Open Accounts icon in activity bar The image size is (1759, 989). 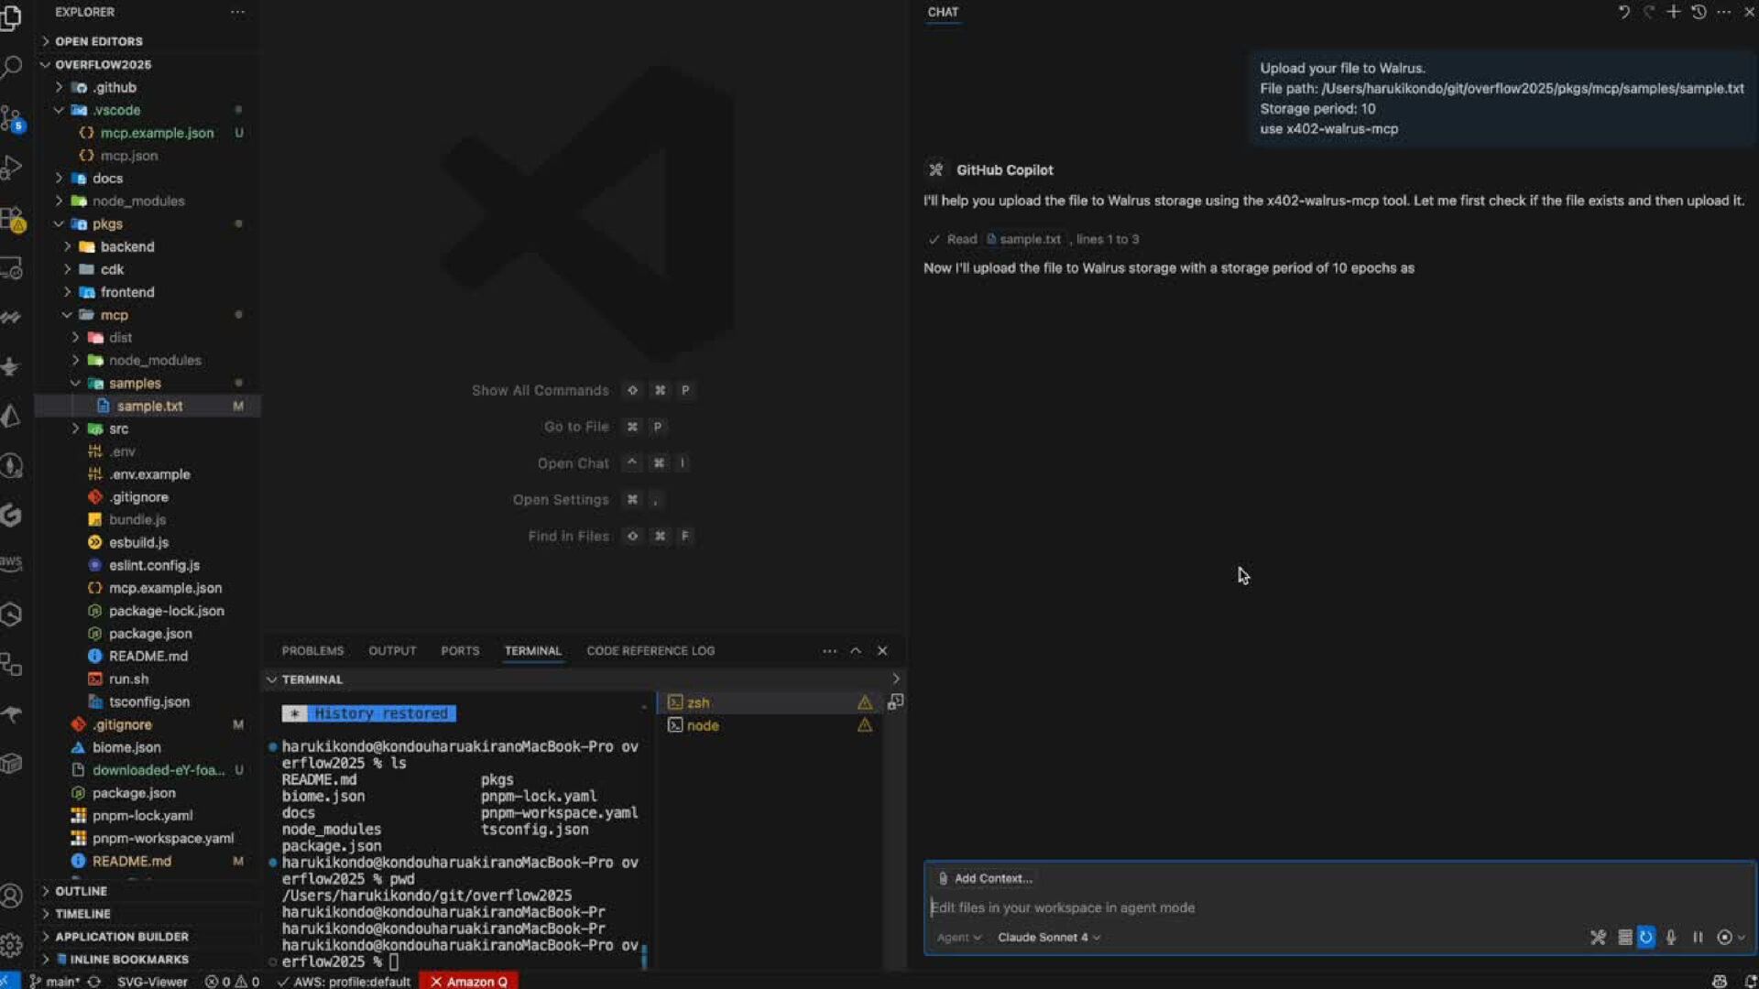[x=11, y=896]
